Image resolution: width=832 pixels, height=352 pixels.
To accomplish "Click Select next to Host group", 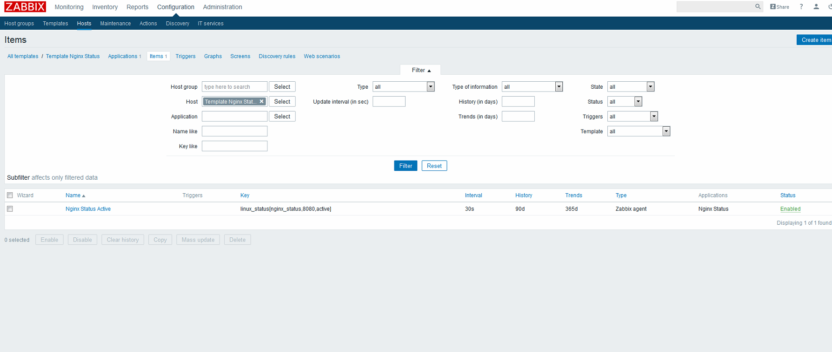I will (282, 87).
